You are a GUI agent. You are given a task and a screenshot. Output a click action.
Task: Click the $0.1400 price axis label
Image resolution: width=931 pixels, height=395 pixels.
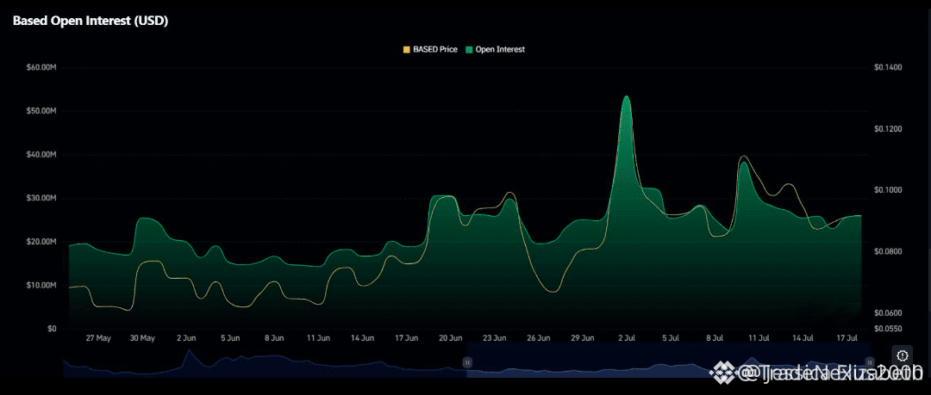888,68
